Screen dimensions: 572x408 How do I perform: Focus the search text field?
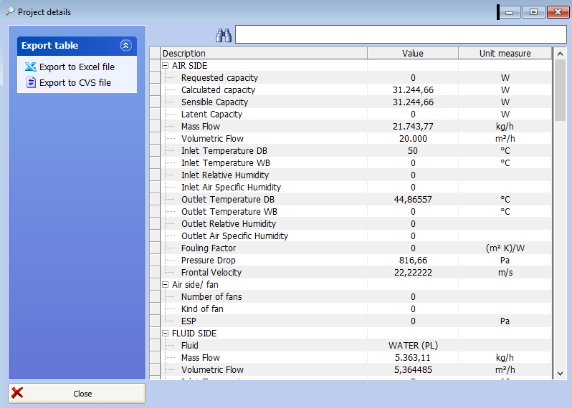point(401,34)
